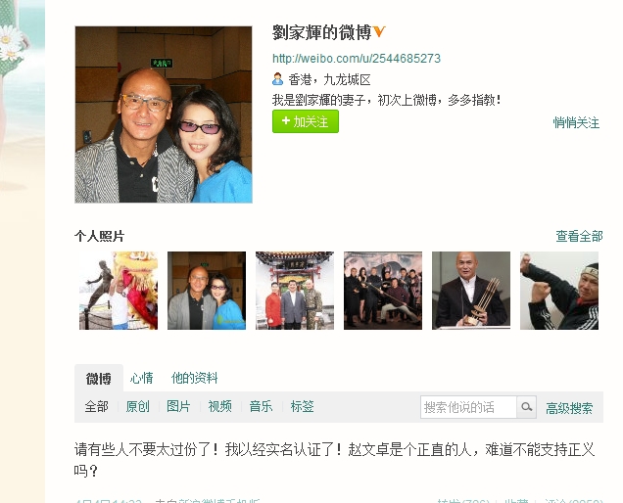This screenshot has width=623, height=503.
Task: Open the trophy award photo thumbnail
Action: point(471,291)
